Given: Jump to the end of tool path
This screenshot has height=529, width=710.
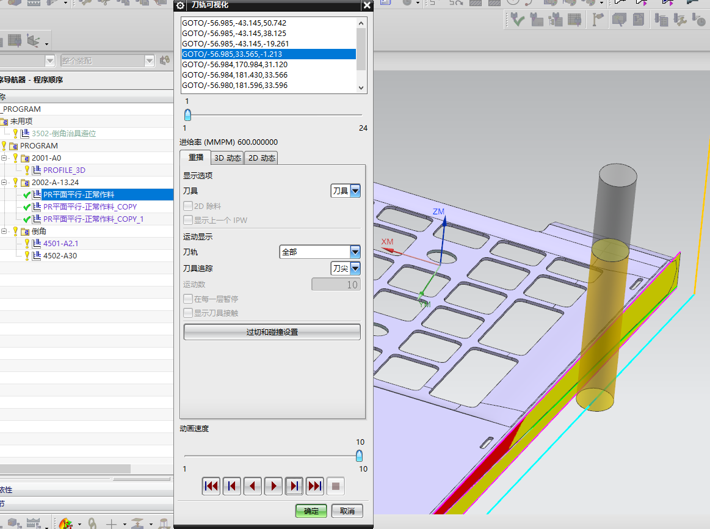Looking at the screenshot, I should click(315, 486).
